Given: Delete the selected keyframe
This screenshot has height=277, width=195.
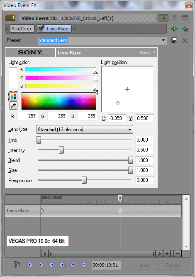Looking at the screenshot, I should (x=84, y=265).
